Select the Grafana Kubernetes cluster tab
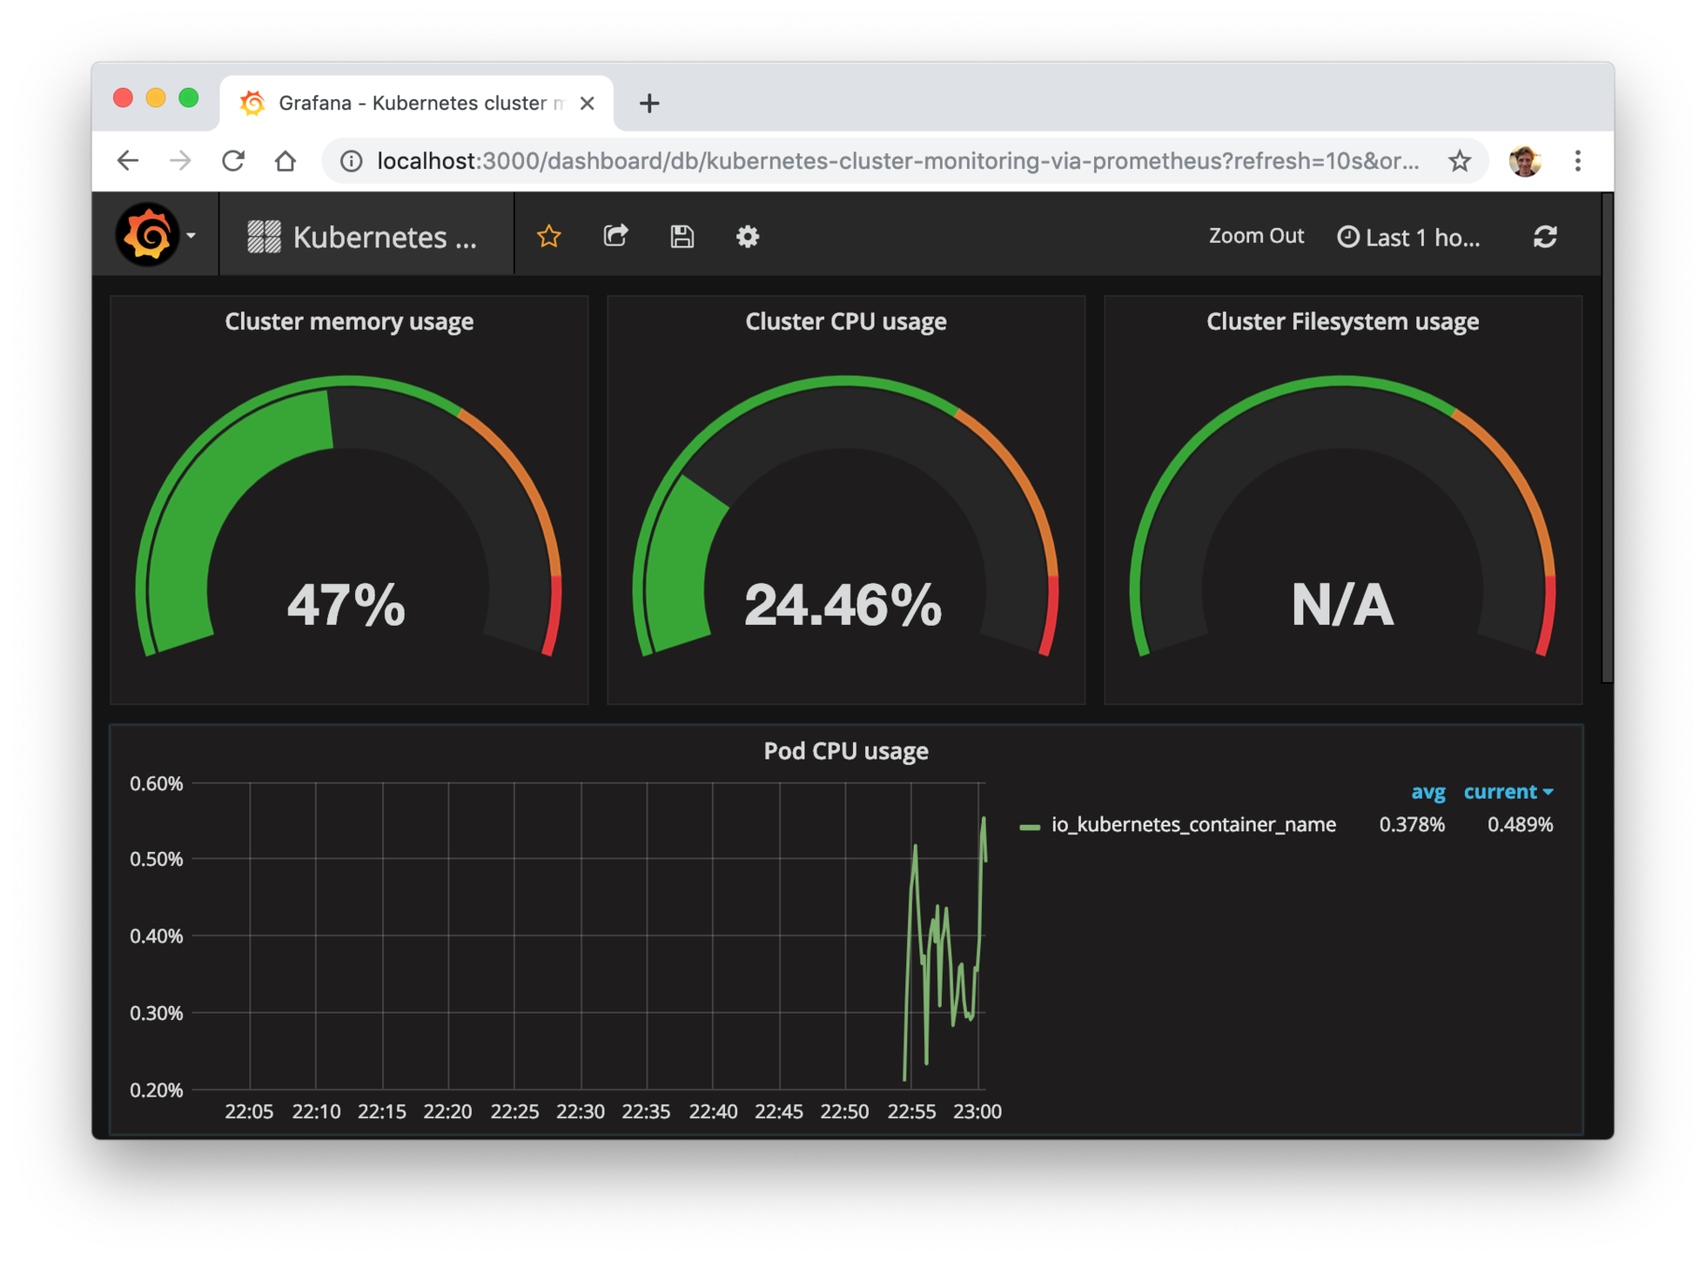The width and height of the screenshot is (1706, 1261). click(417, 103)
